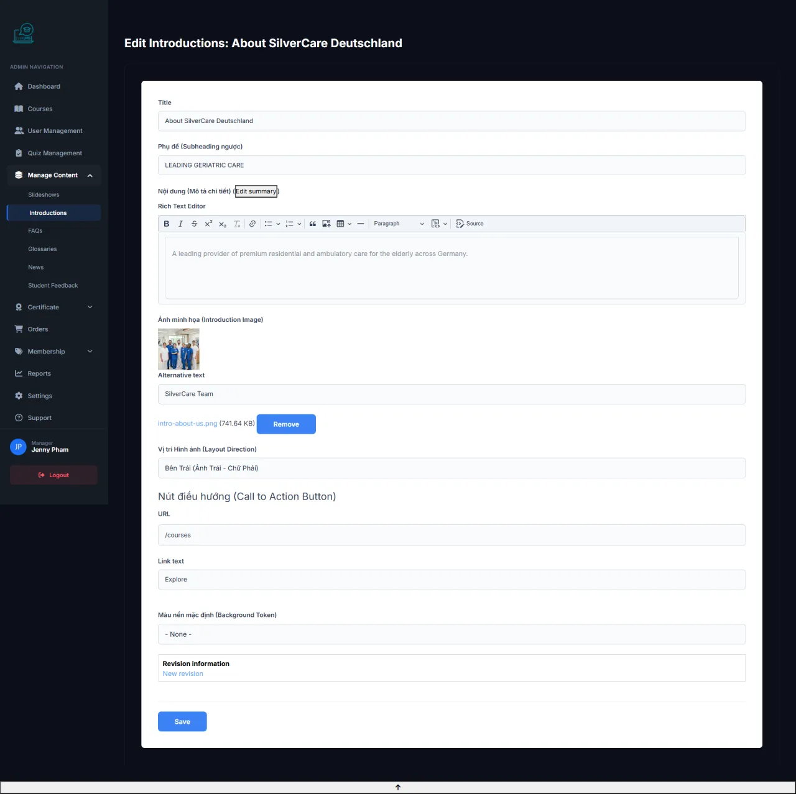Remove the uploaded image
The image size is (796, 794).
tap(286, 424)
